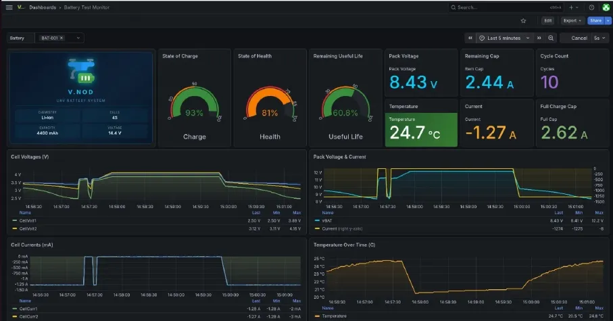Expand the 5s refresh interval dropdown
Screen dimensions: 613x321
click(x=599, y=38)
